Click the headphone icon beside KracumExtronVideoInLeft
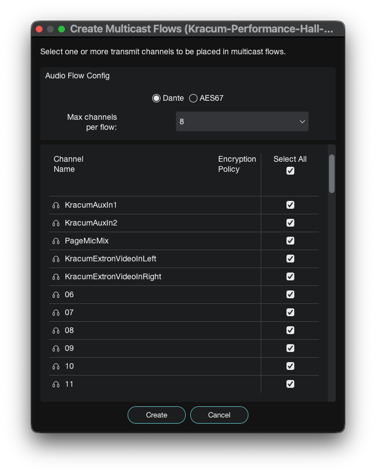Image resolution: width=376 pixels, height=474 pixels. coord(56,259)
